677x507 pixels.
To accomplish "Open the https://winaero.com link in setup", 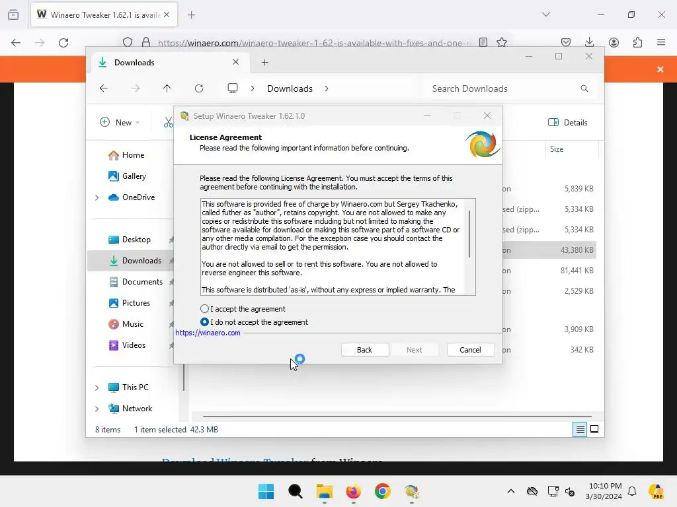I will [208, 333].
